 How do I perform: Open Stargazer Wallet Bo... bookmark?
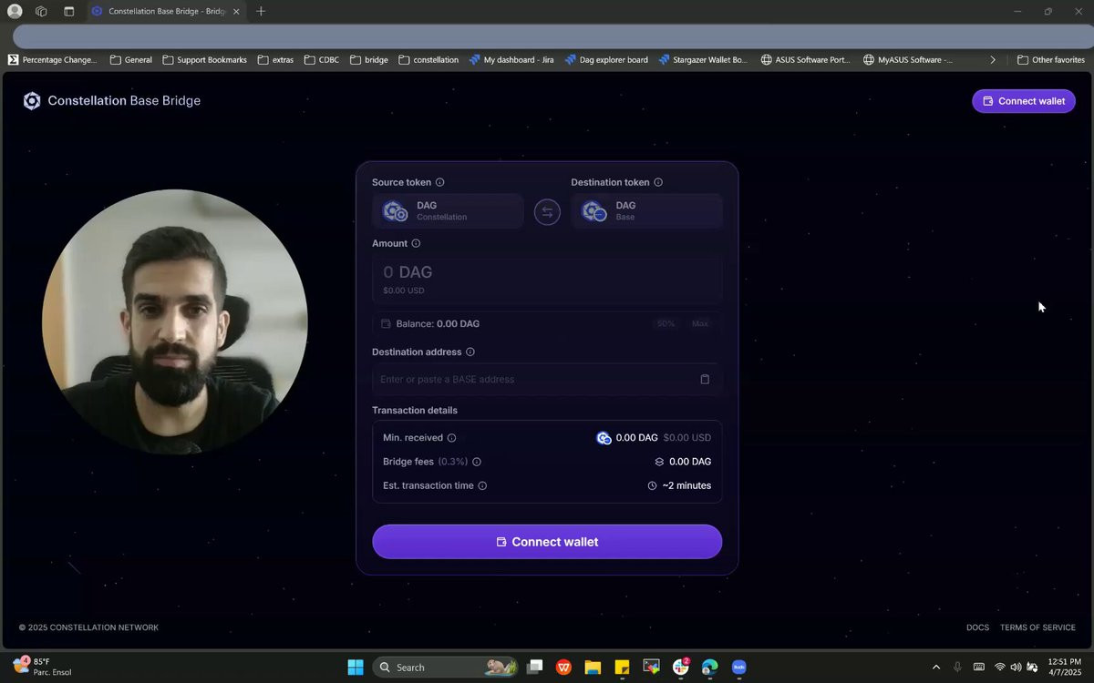[702, 59]
